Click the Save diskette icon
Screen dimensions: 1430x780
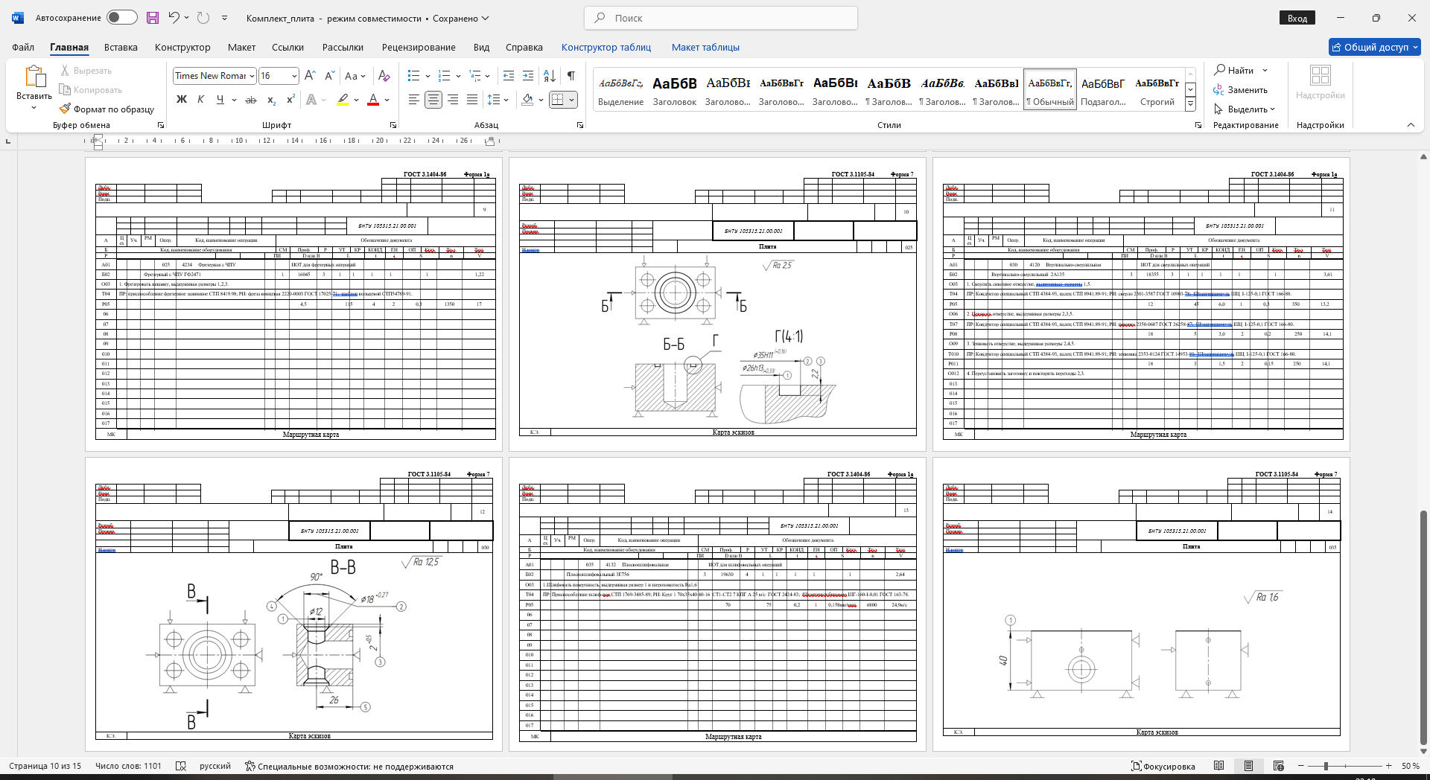click(152, 18)
